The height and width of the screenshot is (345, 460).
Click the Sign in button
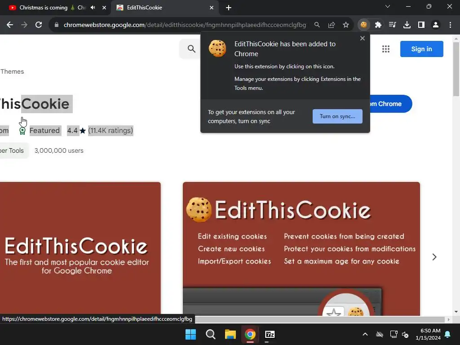[421, 49]
